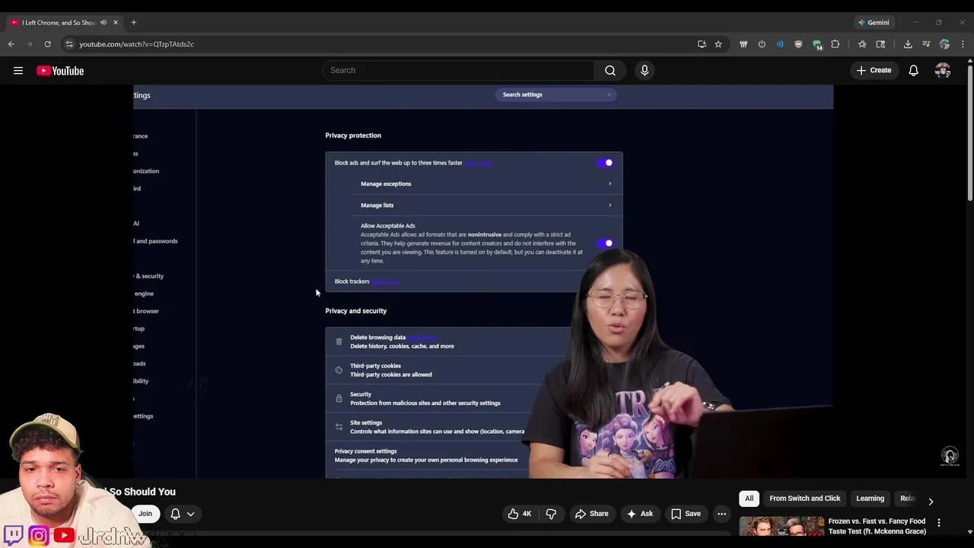Reload the current YouTube page
This screenshot has width=974, height=548.
click(47, 44)
